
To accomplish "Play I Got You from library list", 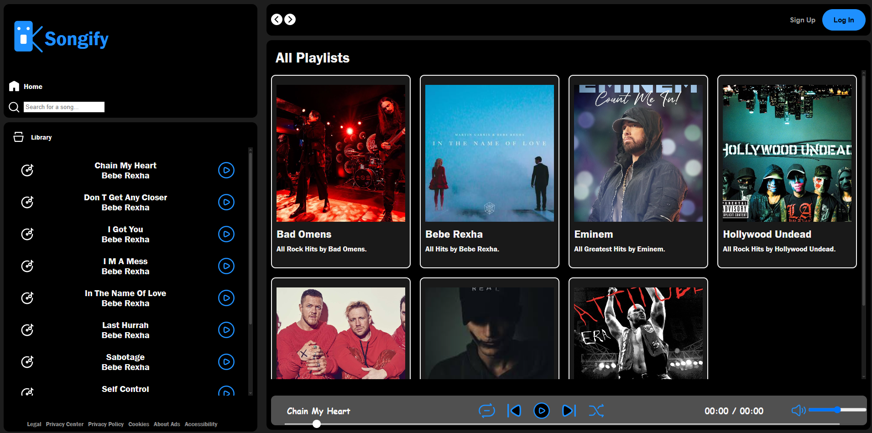I will click(x=226, y=234).
